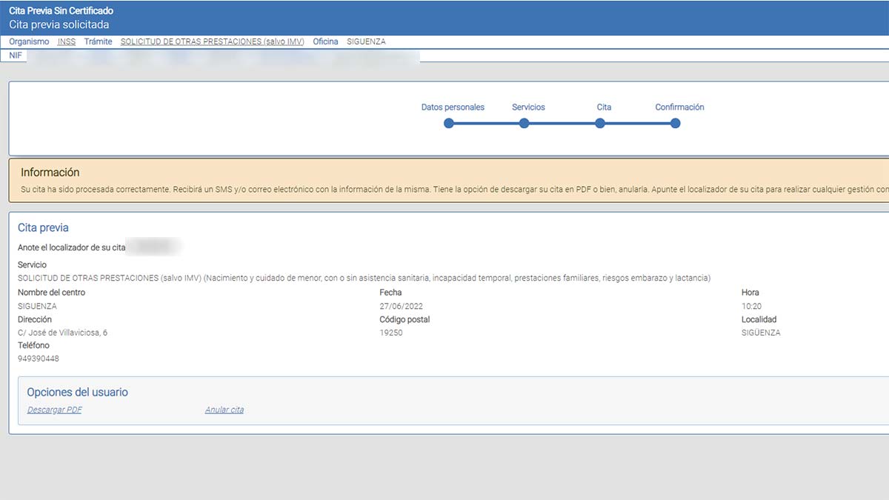Click the appointment date 27/06/2022
The width and height of the screenshot is (889, 500).
click(x=401, y=306)
